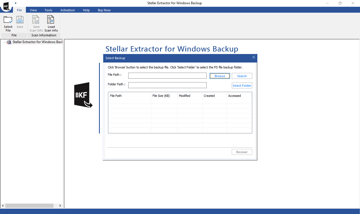Close the Select Backup dialog

click(x=253, y=57)
